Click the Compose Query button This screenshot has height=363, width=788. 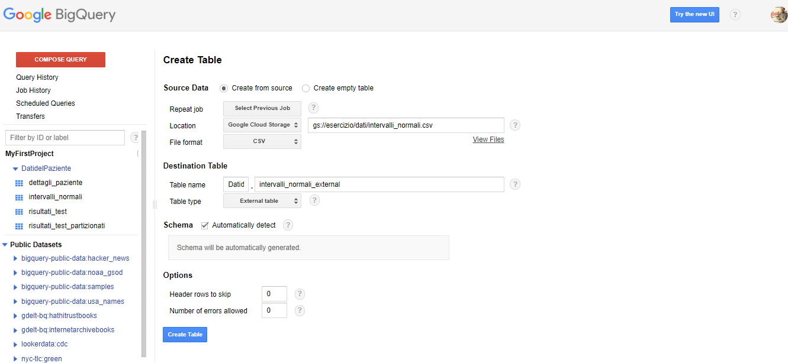coord(60,60)
